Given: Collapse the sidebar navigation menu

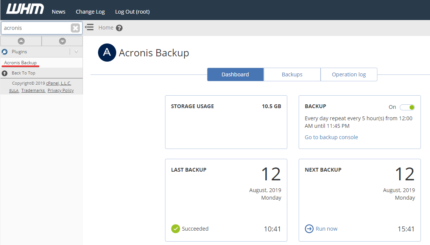Looking at the screenshot, I should tap(89, 27).
